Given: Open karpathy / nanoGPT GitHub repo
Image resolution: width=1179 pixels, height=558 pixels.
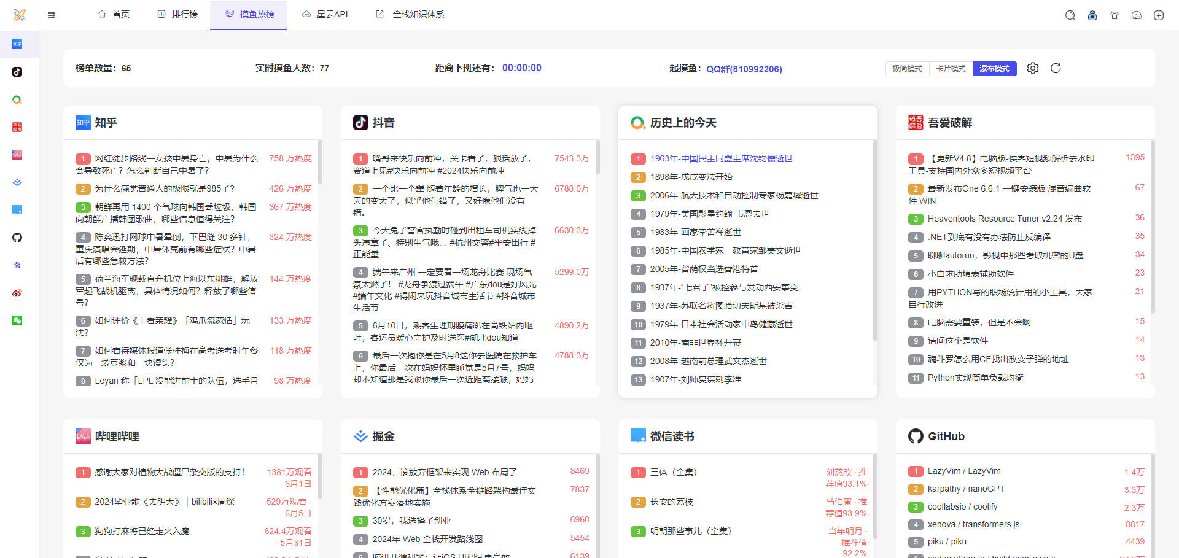Looking at the screenshot, I should coord(966,489).
